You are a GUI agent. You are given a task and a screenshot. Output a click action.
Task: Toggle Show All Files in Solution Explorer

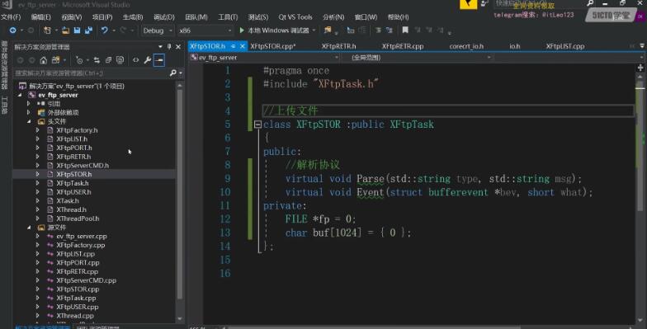[120, 60]
